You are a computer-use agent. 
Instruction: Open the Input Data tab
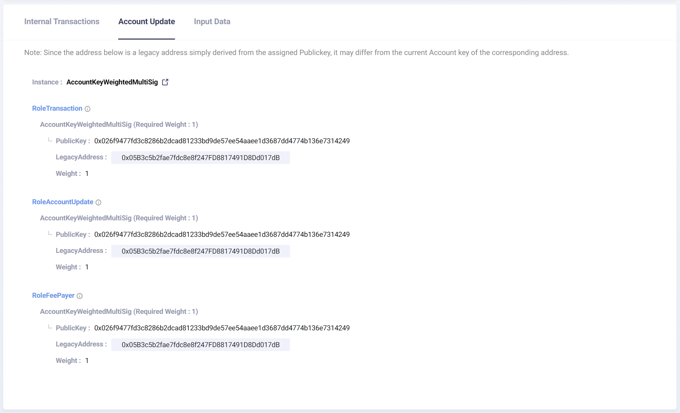(x=212, y=22)
